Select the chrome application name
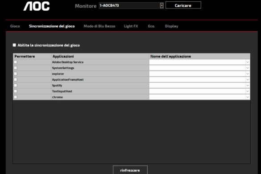The image size is (261, 174). (58, 97)
